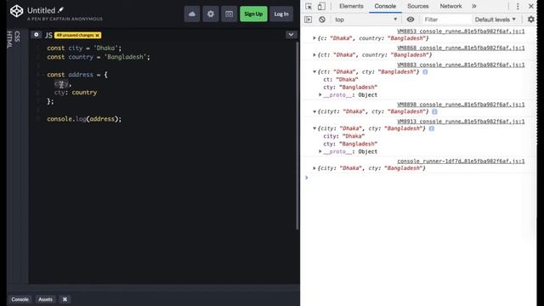Click the cloud save icon button

coord(192,14)
